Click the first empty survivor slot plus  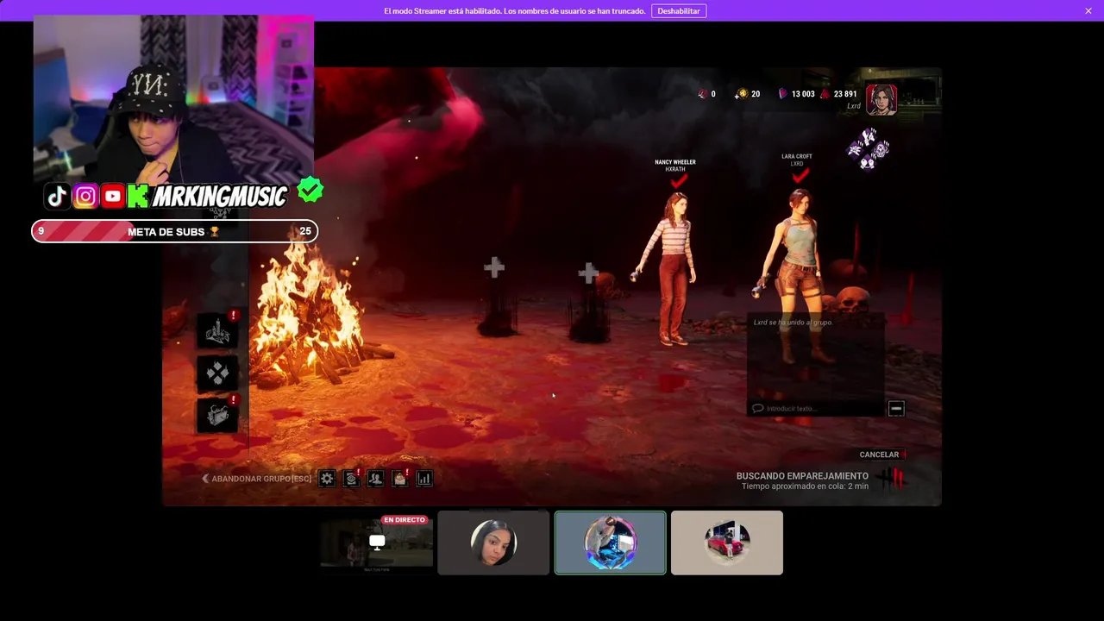(493, 268)
